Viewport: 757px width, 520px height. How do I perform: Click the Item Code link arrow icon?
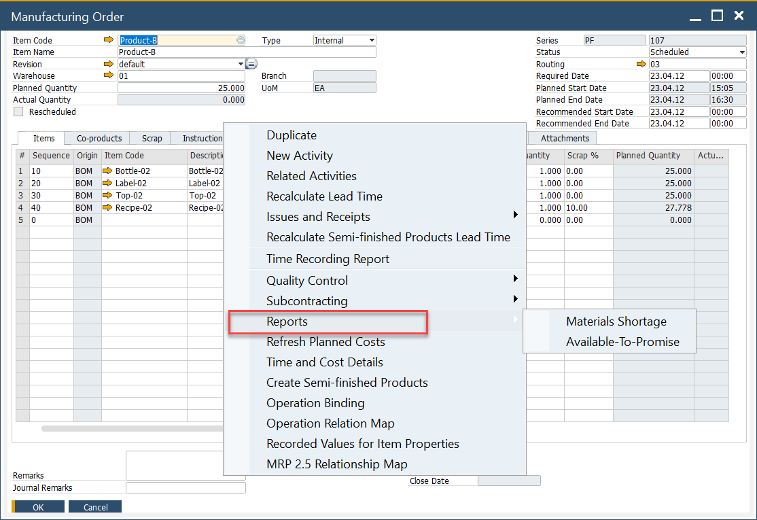pos(108,40)
